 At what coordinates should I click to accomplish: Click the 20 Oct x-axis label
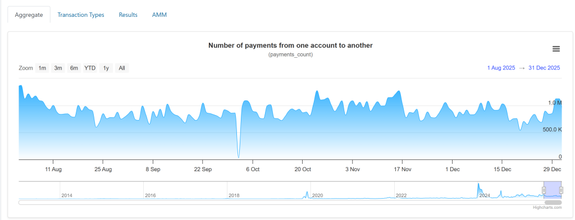coord(303,169)
